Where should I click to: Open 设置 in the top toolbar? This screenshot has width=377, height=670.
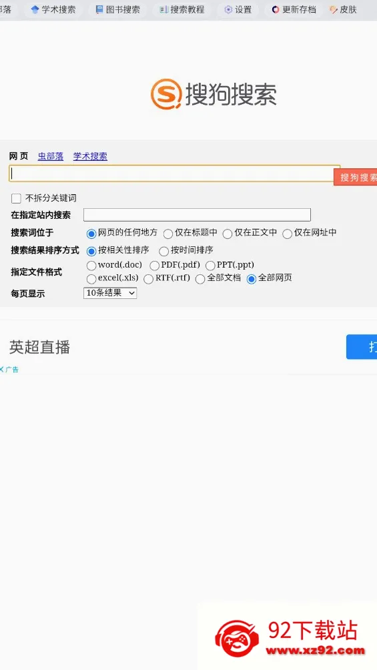tap(238, 9)
